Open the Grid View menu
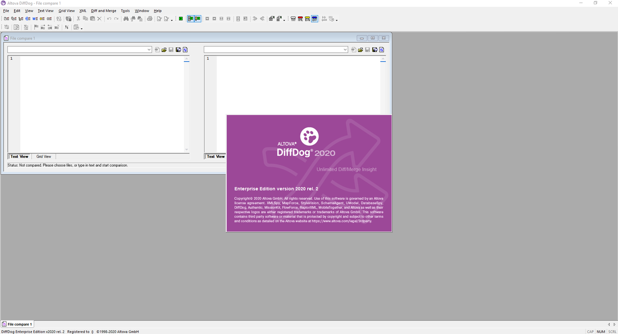The width and height of the screenshot is (618, 334). (67, 11)
